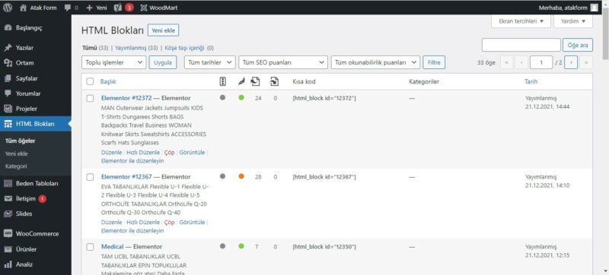Open the Tüm SEO puanları dropdown

(x=283, y=62)
